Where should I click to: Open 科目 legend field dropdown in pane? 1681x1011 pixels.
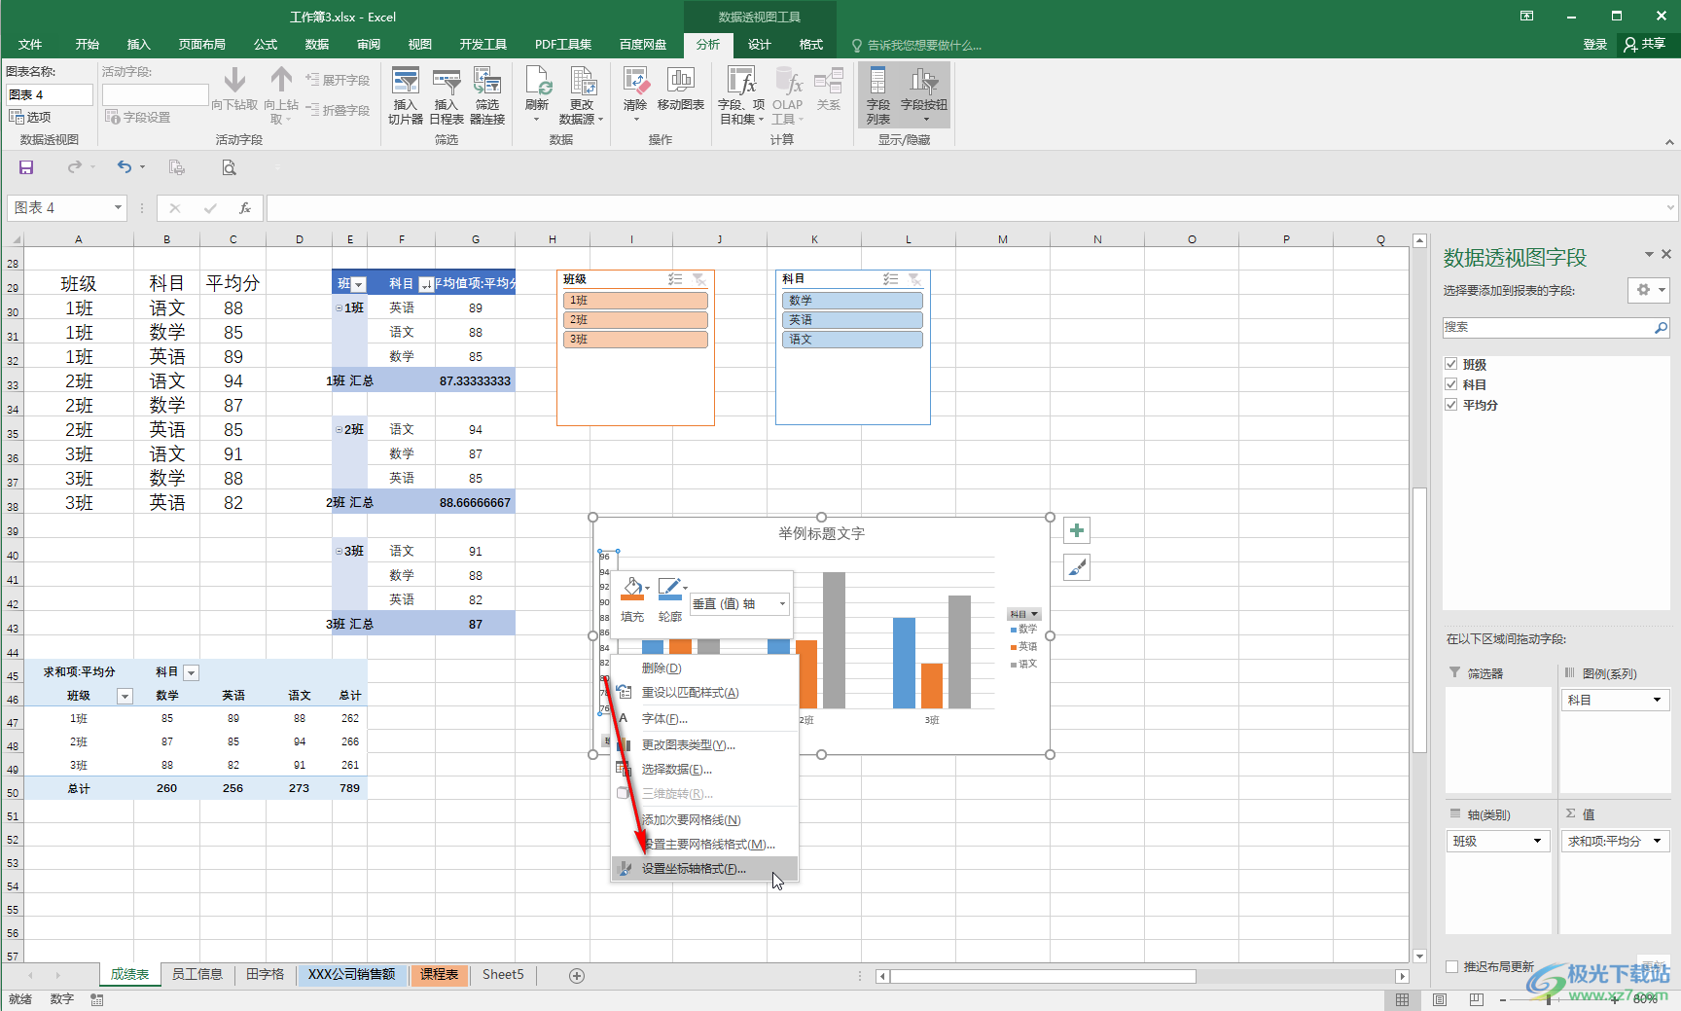click(x=1658, y=701)
